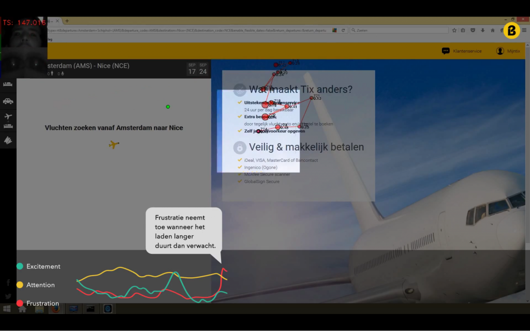The image size is (530, 331).
Task: Switch to Firefox on the taskbar
Action: (x=56, y=309)
